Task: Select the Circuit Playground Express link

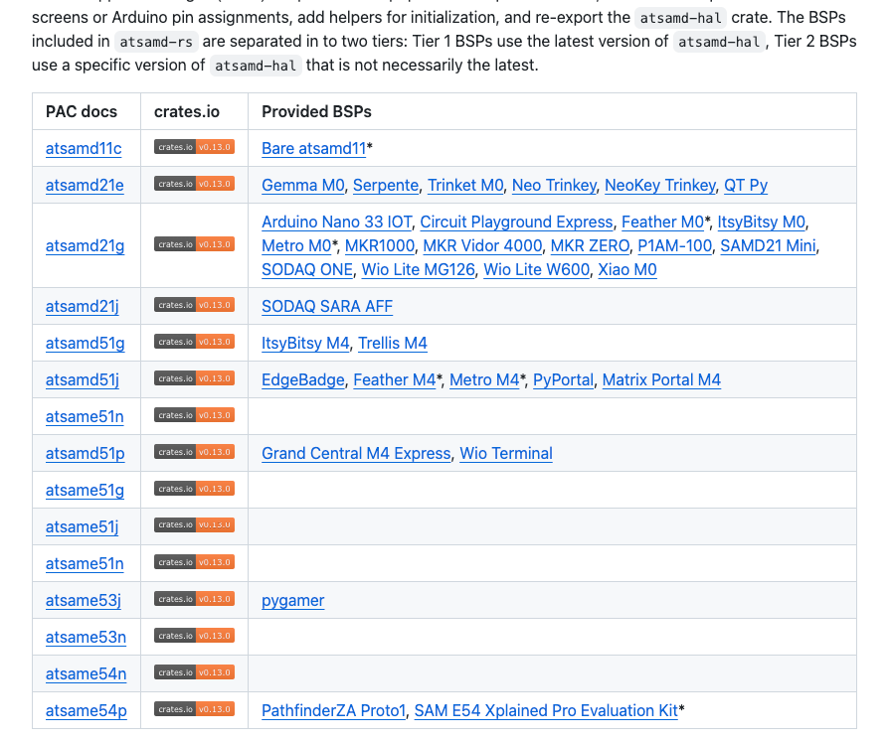Action: (x=516, y=222)
